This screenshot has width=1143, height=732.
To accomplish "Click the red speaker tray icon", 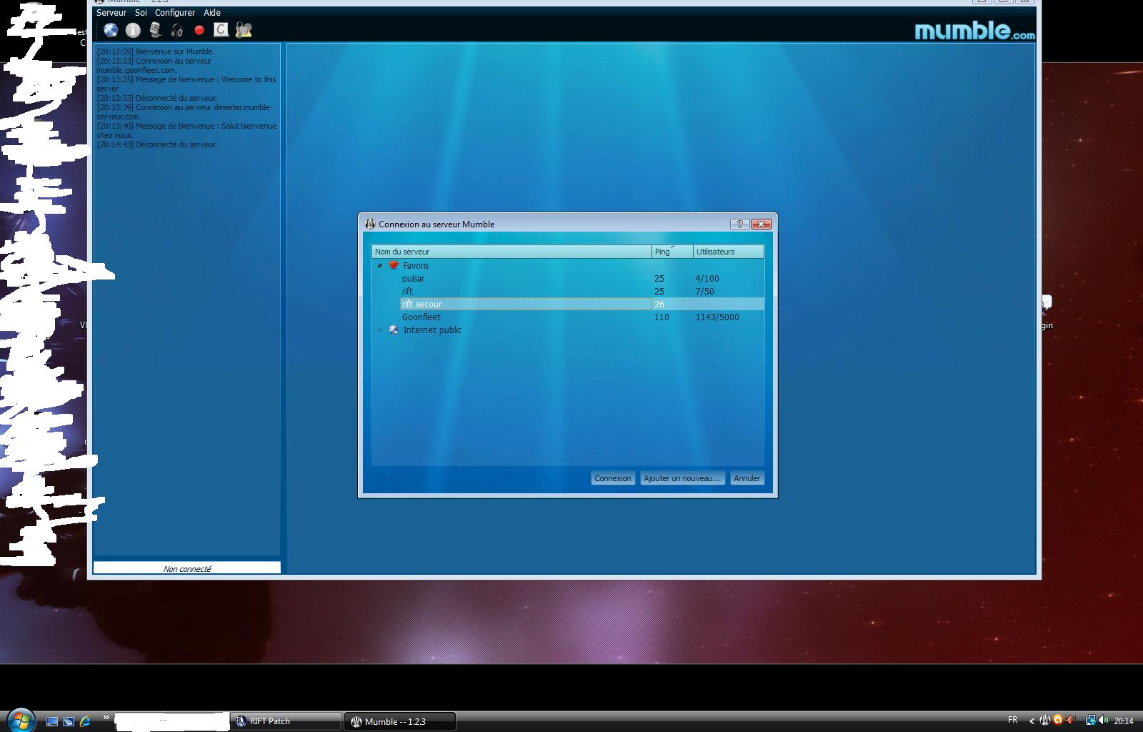I will click(x=1070, y=720).
